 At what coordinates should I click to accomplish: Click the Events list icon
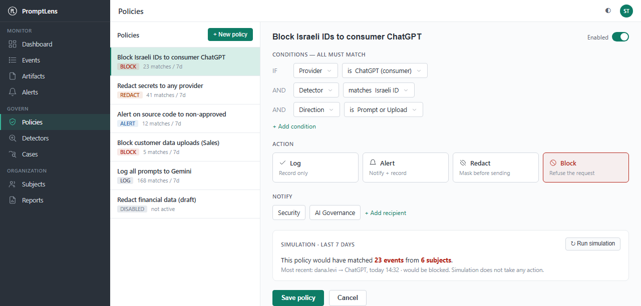click(x=13, y=60)
